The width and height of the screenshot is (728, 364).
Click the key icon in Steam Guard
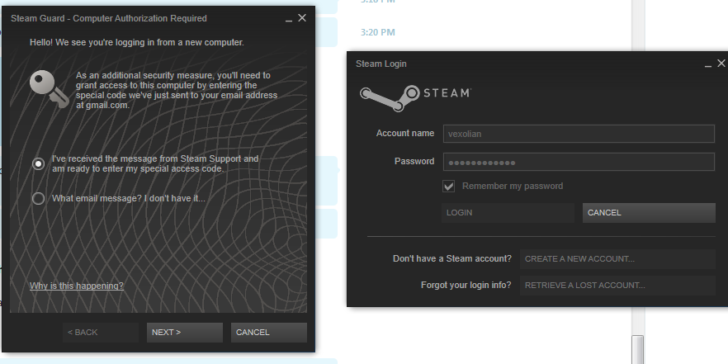pos(49,88)
